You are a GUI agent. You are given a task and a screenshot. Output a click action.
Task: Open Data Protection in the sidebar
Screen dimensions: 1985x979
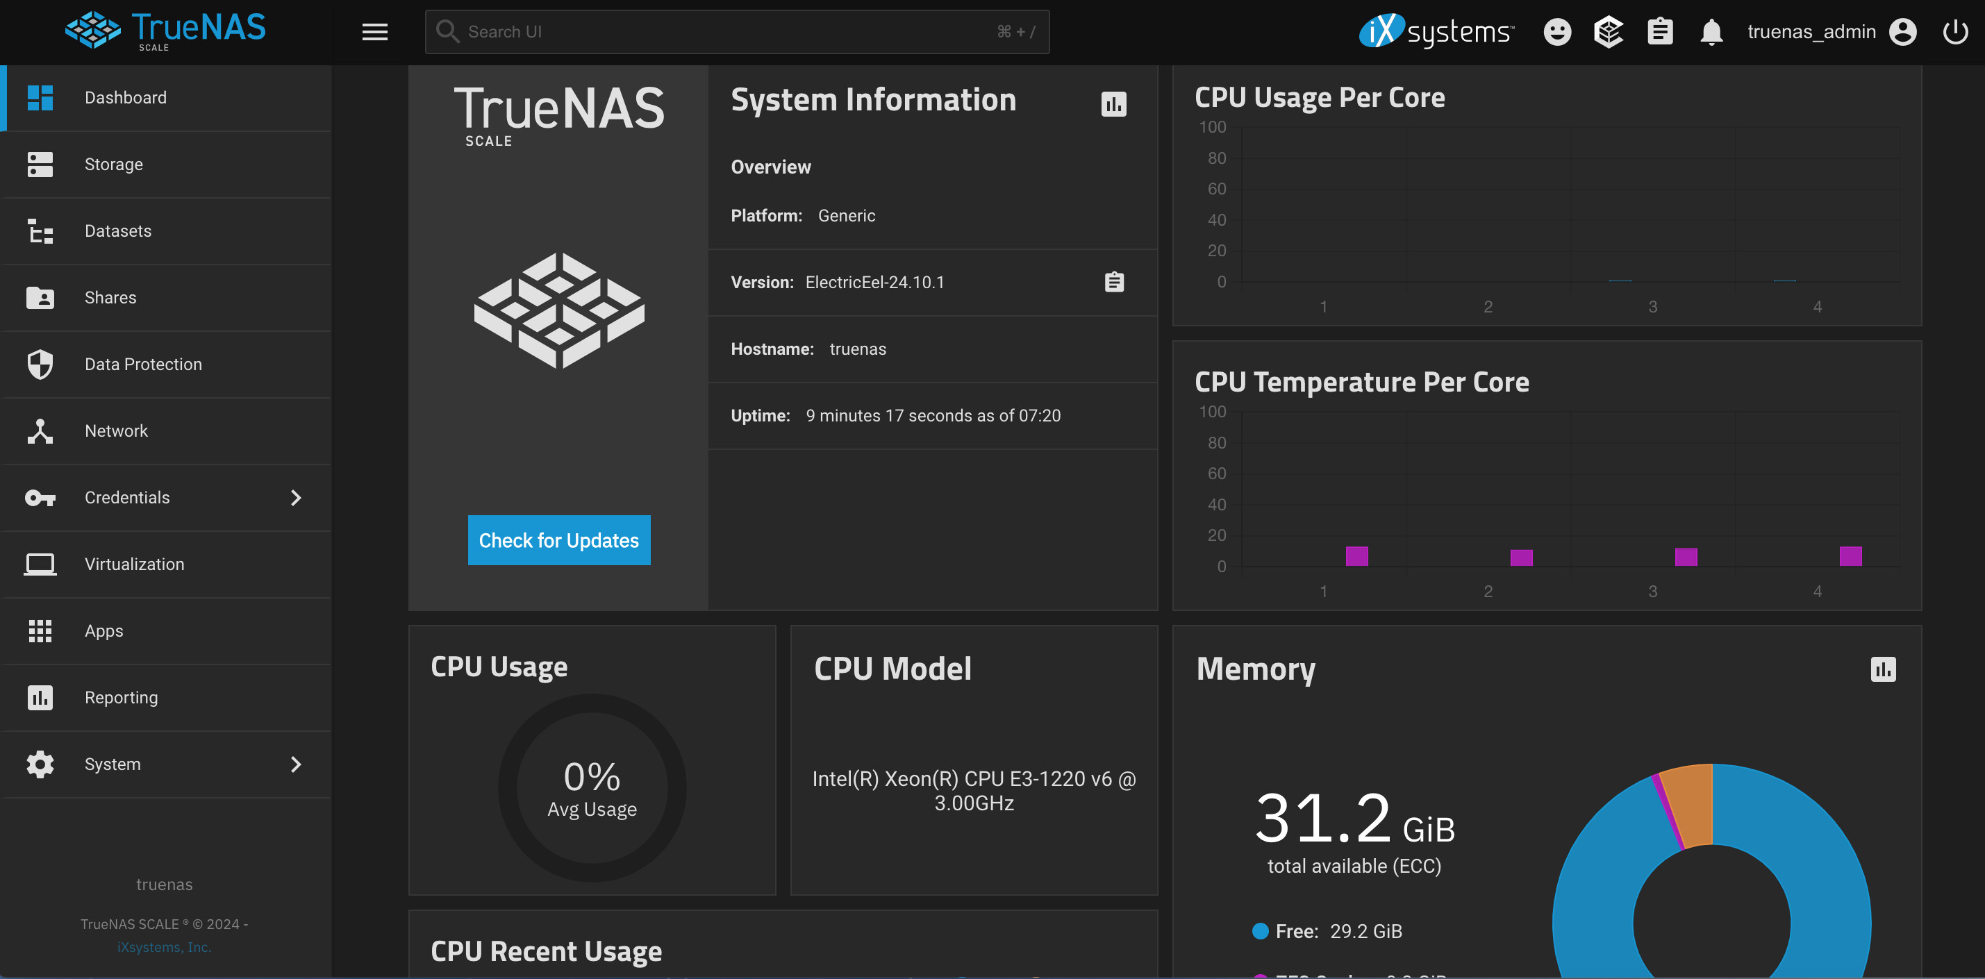166,365
